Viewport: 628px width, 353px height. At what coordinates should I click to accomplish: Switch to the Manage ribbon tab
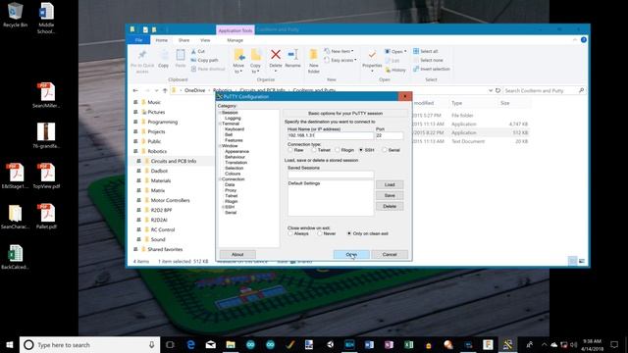[235, 40]
